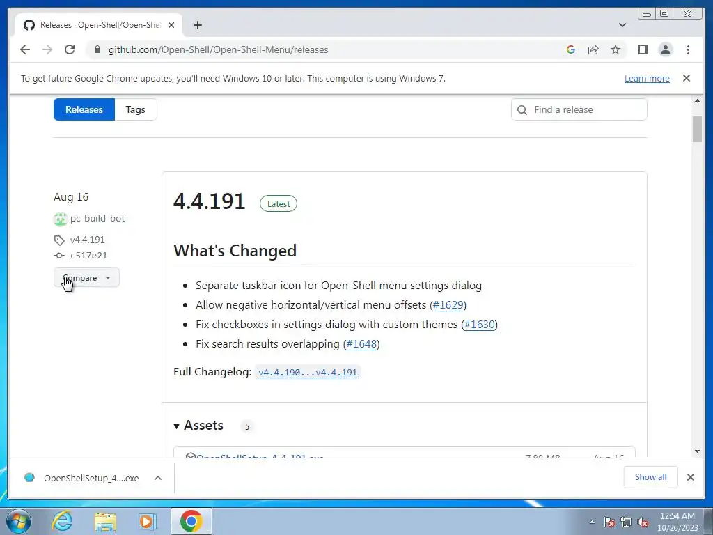This screenshot has width=713, height=535.
Task: Open the Compare dropdown
Action: 86,277
